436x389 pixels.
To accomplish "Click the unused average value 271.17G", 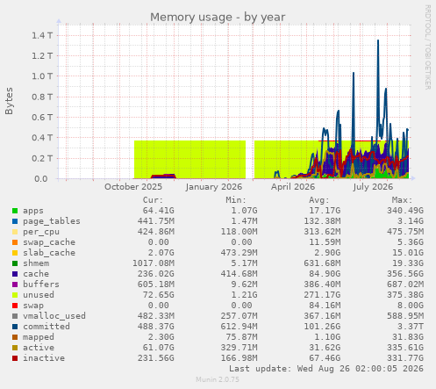I will [322, 295].
